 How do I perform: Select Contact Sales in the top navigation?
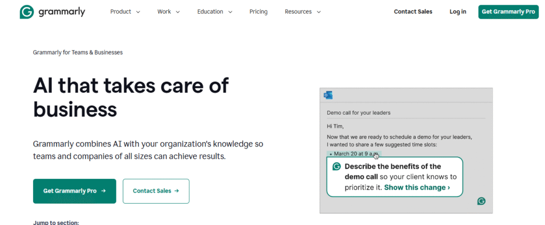point(413,12)
